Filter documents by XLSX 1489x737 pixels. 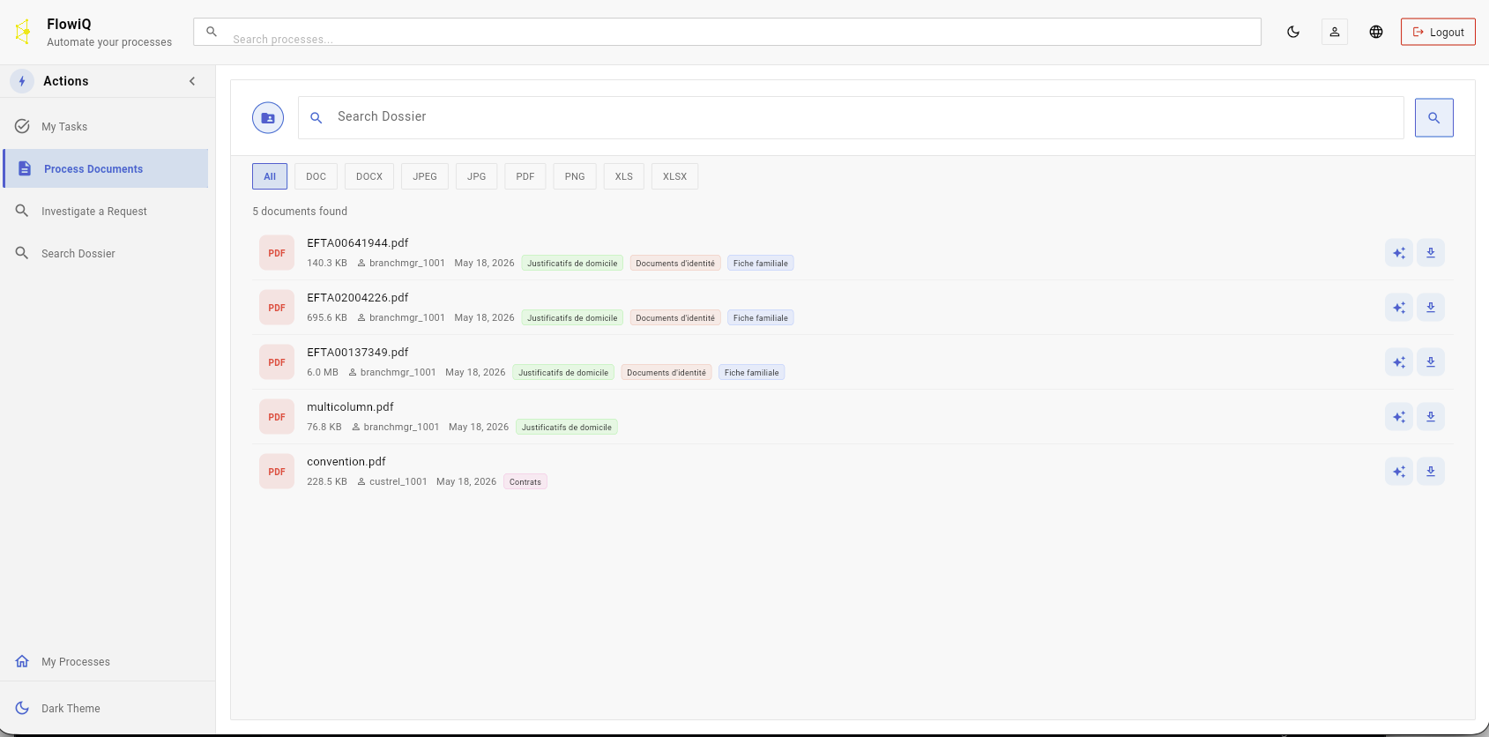coord(675,176)
